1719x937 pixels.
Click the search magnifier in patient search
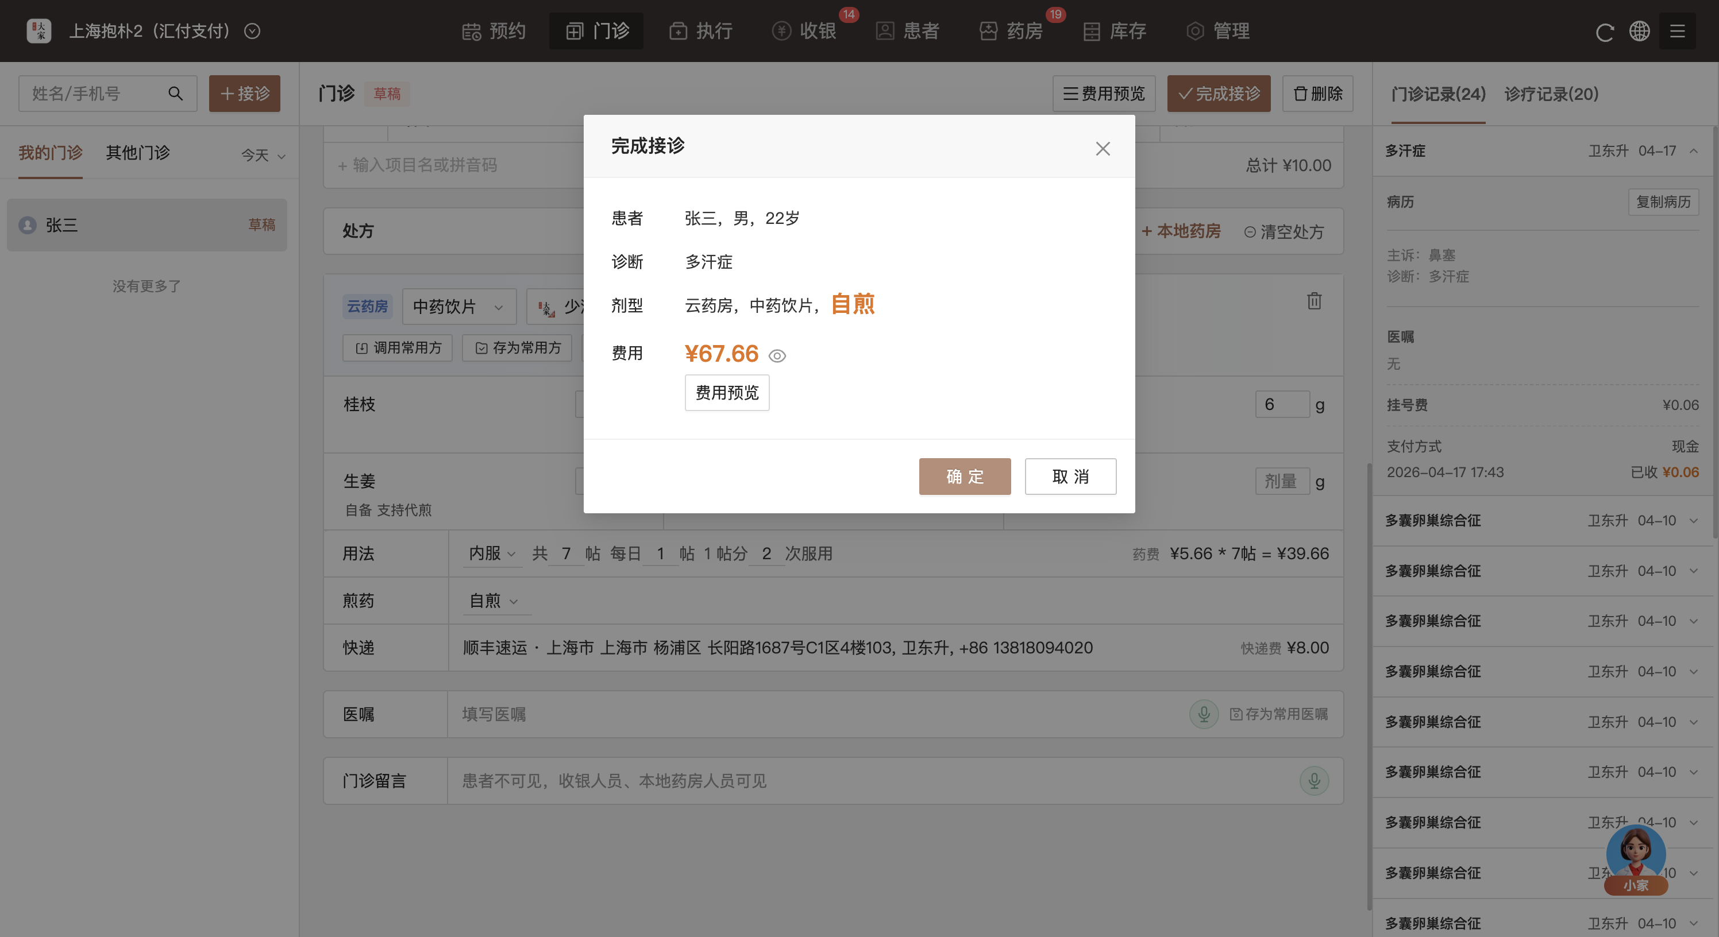click(175, 94)
